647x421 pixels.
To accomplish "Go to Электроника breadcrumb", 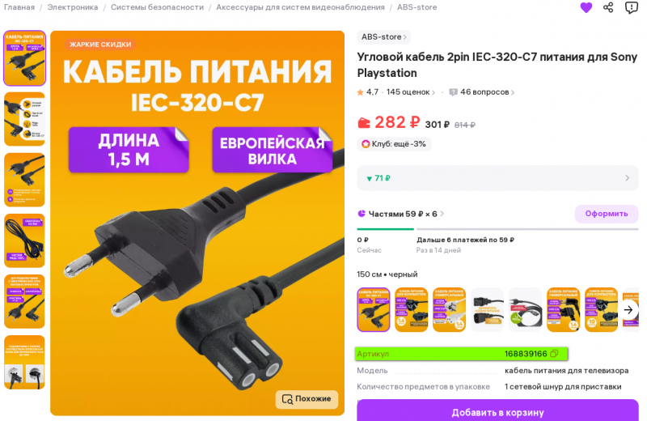I will [x=73, y=7].
